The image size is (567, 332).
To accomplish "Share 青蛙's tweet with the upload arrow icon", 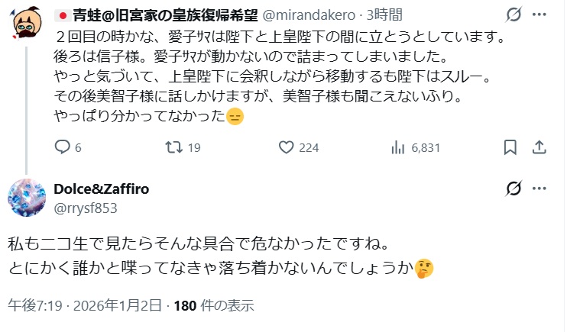I will pyautogui.click(x=538, y=147).
